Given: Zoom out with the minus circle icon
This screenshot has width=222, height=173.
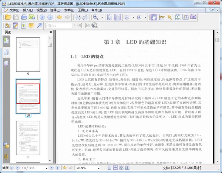Looking at the screenshot, I should coord(127,17).
